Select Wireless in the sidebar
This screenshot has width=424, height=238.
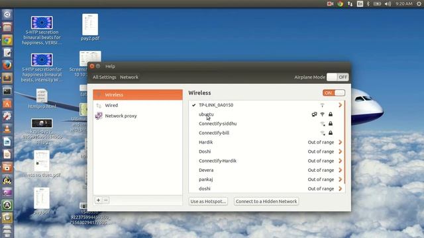[138, 95]
